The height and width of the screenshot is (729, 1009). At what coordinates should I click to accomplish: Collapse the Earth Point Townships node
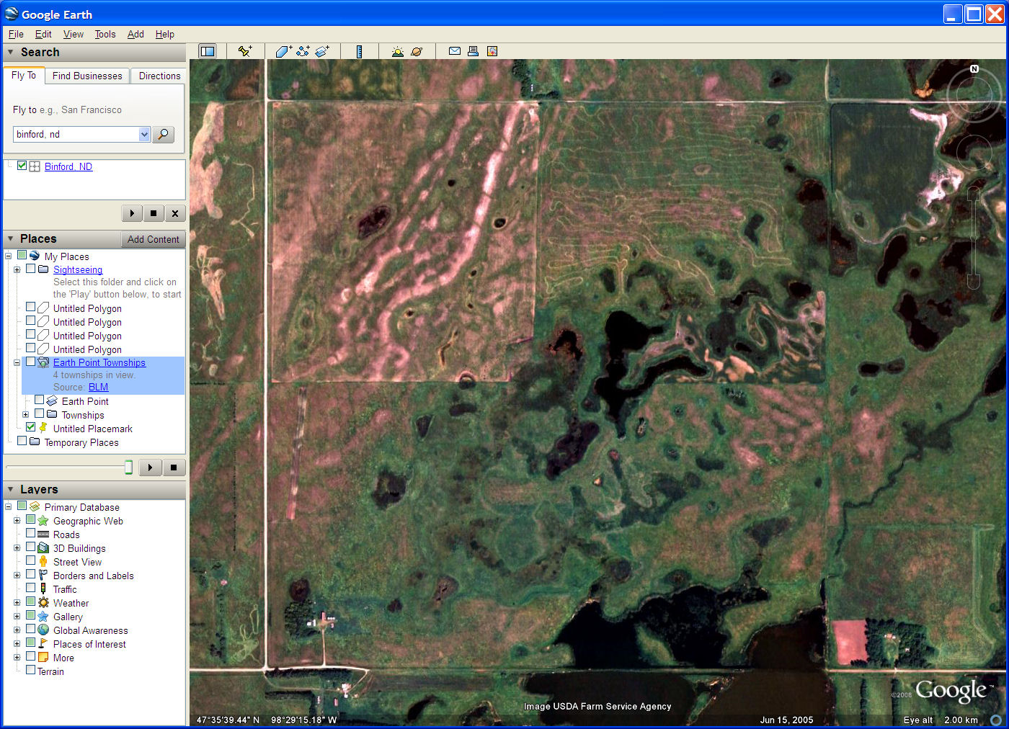pos(17,362)
